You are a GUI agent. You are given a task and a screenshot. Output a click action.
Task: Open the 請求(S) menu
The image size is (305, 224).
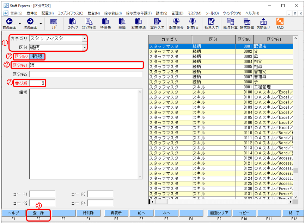tap(161, 13)
